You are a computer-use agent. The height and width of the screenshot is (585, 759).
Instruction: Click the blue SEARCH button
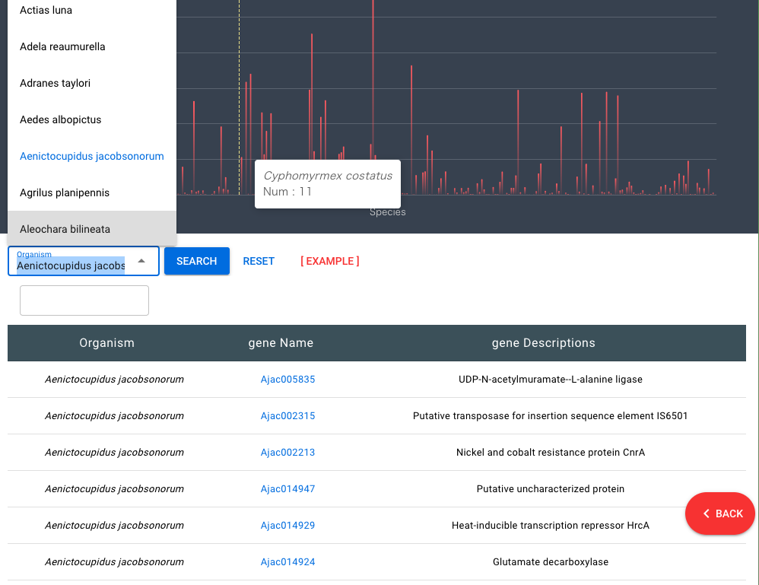pos(196,261)
